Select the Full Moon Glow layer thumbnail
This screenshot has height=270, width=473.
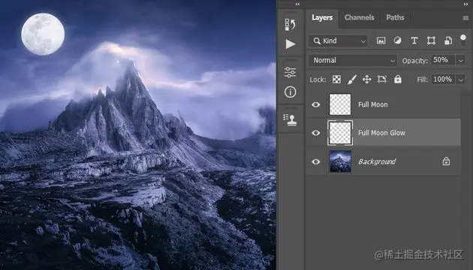click(x=340, y=133)
